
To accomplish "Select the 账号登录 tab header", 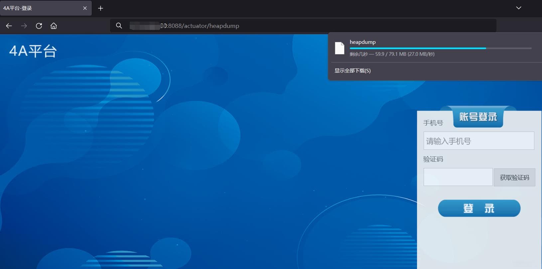I will [478, 117].
